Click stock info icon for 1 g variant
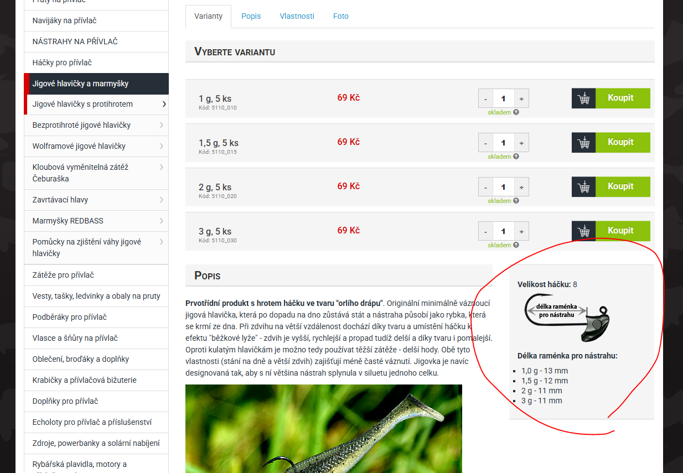Viewport: 683px width, 473px height. (516, 112)
